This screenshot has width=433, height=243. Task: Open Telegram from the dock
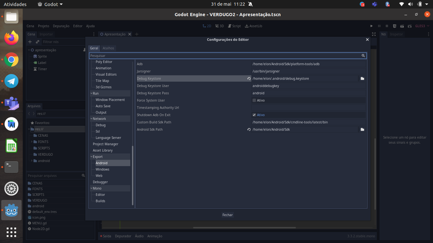tap(11, 81)
